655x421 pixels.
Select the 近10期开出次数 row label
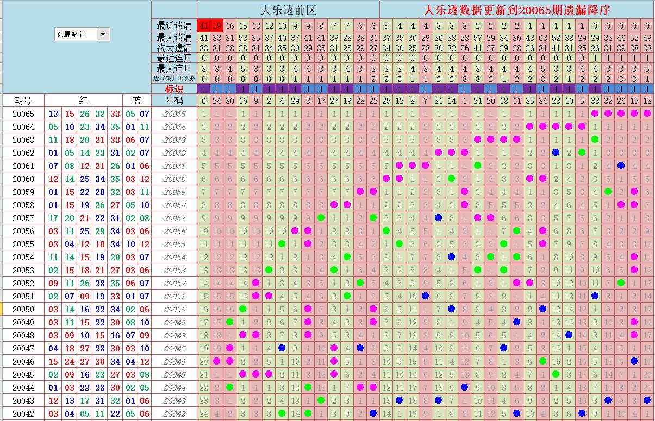click(174, 78)
